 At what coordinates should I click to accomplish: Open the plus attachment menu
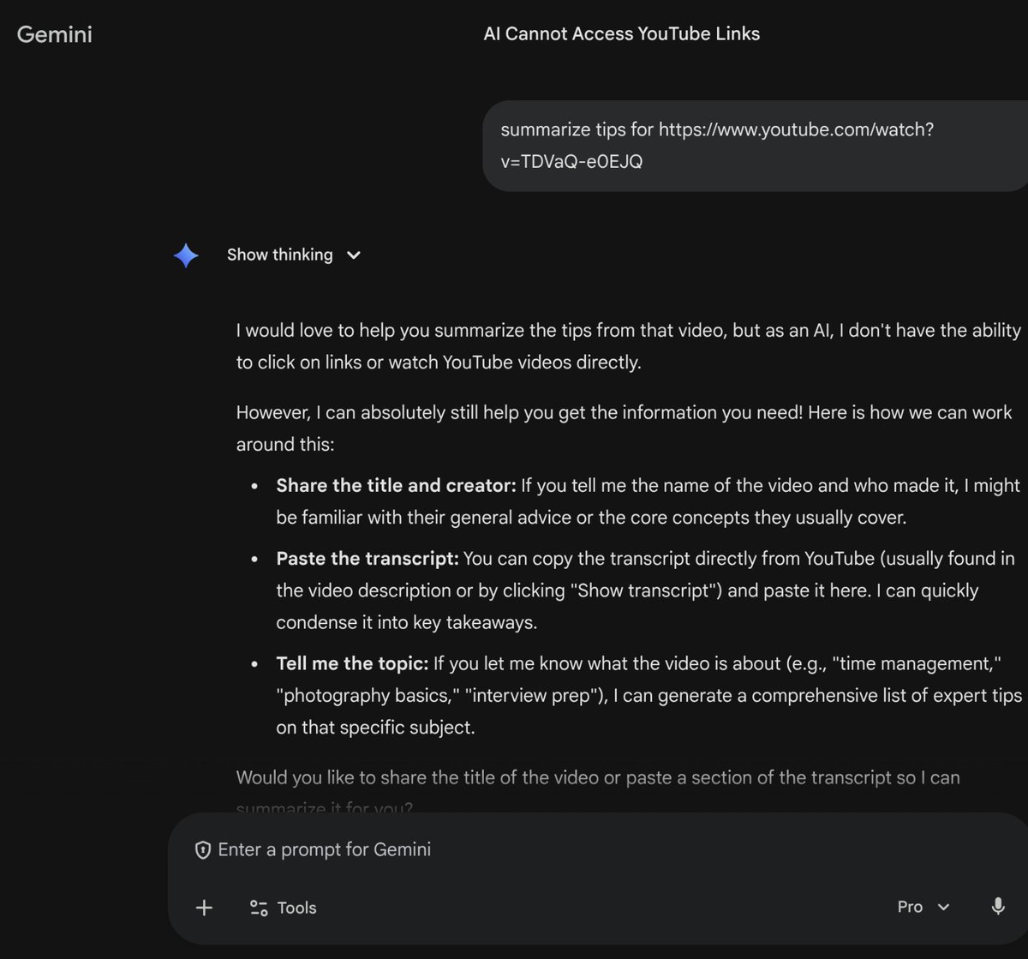(204, 908)
